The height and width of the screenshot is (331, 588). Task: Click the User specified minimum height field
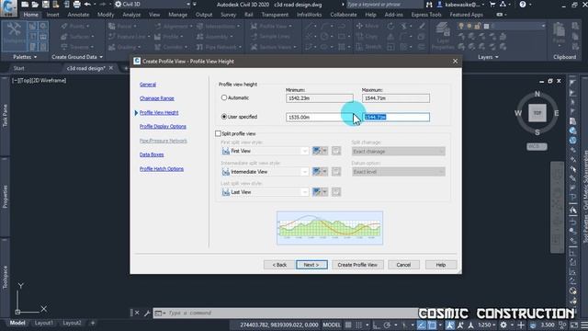[x=319, y=117]
